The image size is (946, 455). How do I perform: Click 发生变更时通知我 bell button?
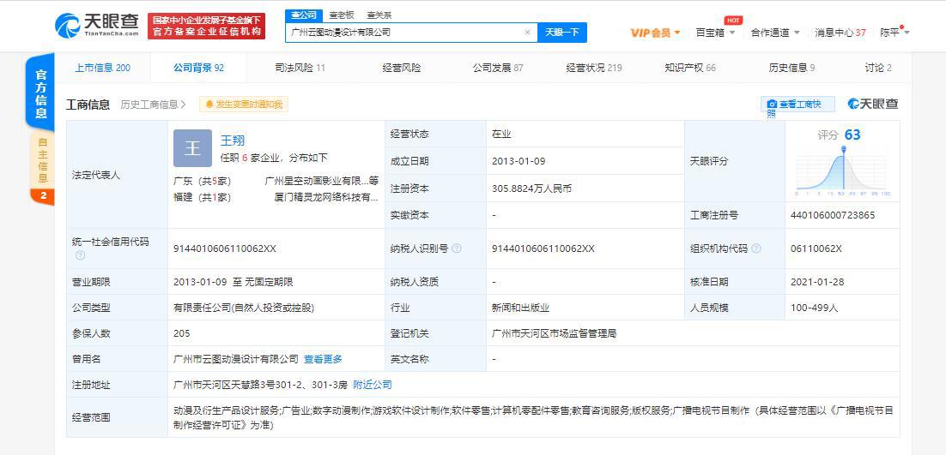pyautogui.click(x=244, y=105)
